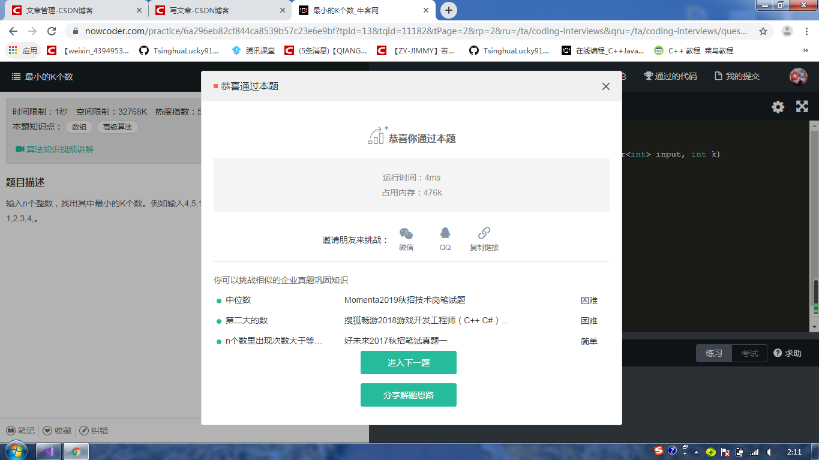Image resolution: width=819 pixels, height=460 pixels.
Task: Open the Chrome browser menu
Action: coord(806,30)
